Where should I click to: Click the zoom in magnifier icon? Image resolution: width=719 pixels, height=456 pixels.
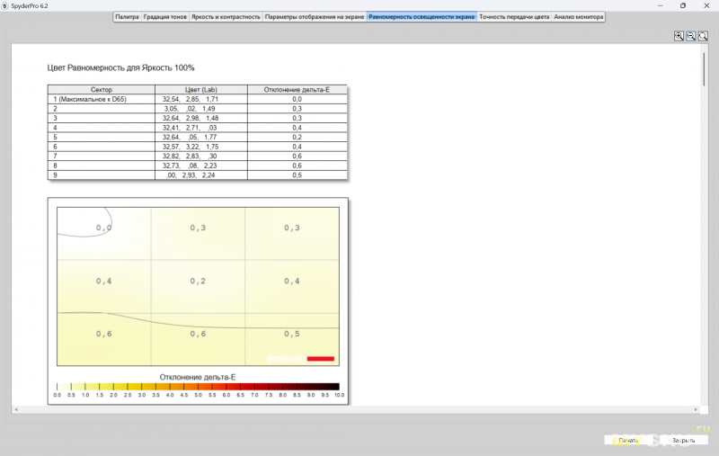(679, 36)
